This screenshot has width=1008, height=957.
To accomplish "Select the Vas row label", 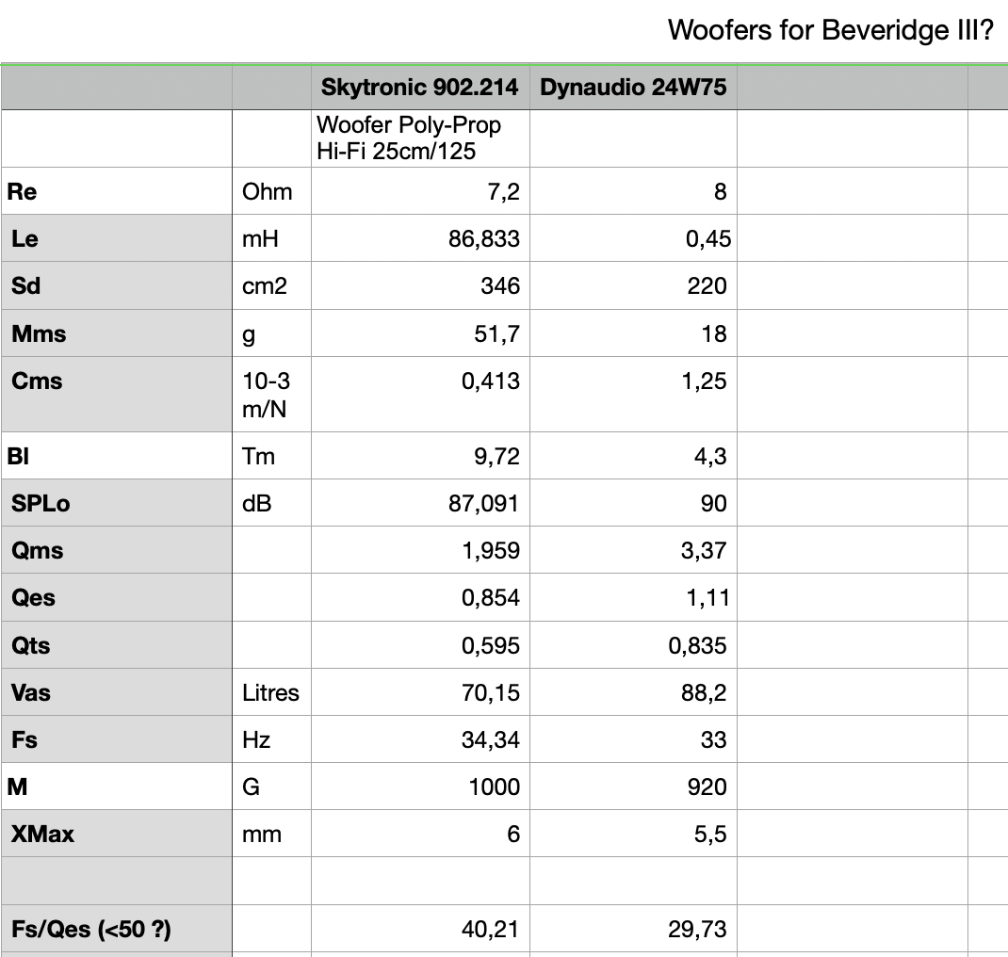I will (x=117, y=691).
